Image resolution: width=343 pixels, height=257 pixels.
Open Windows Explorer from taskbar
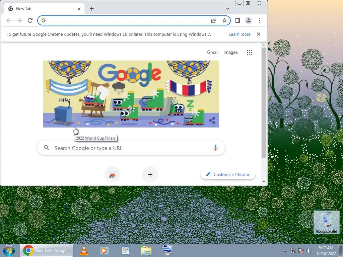(146, 250)
